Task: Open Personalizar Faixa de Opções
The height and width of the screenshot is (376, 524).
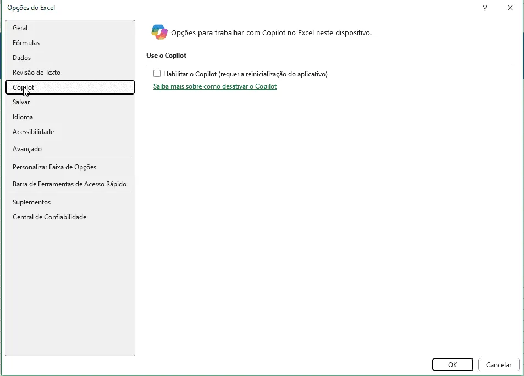Action: point(70,167)
